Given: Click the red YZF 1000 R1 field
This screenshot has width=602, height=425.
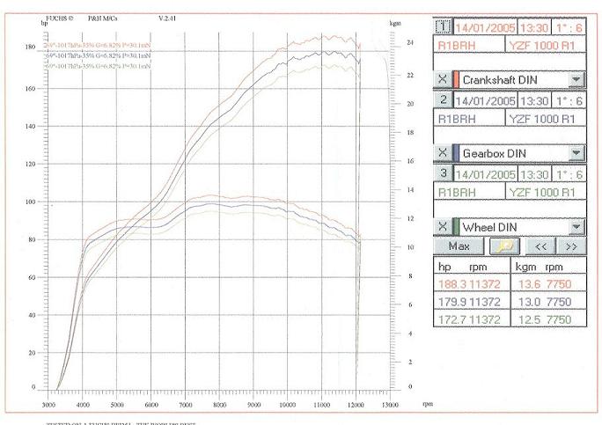Looking at the screenshot, I should pos(546,45).
